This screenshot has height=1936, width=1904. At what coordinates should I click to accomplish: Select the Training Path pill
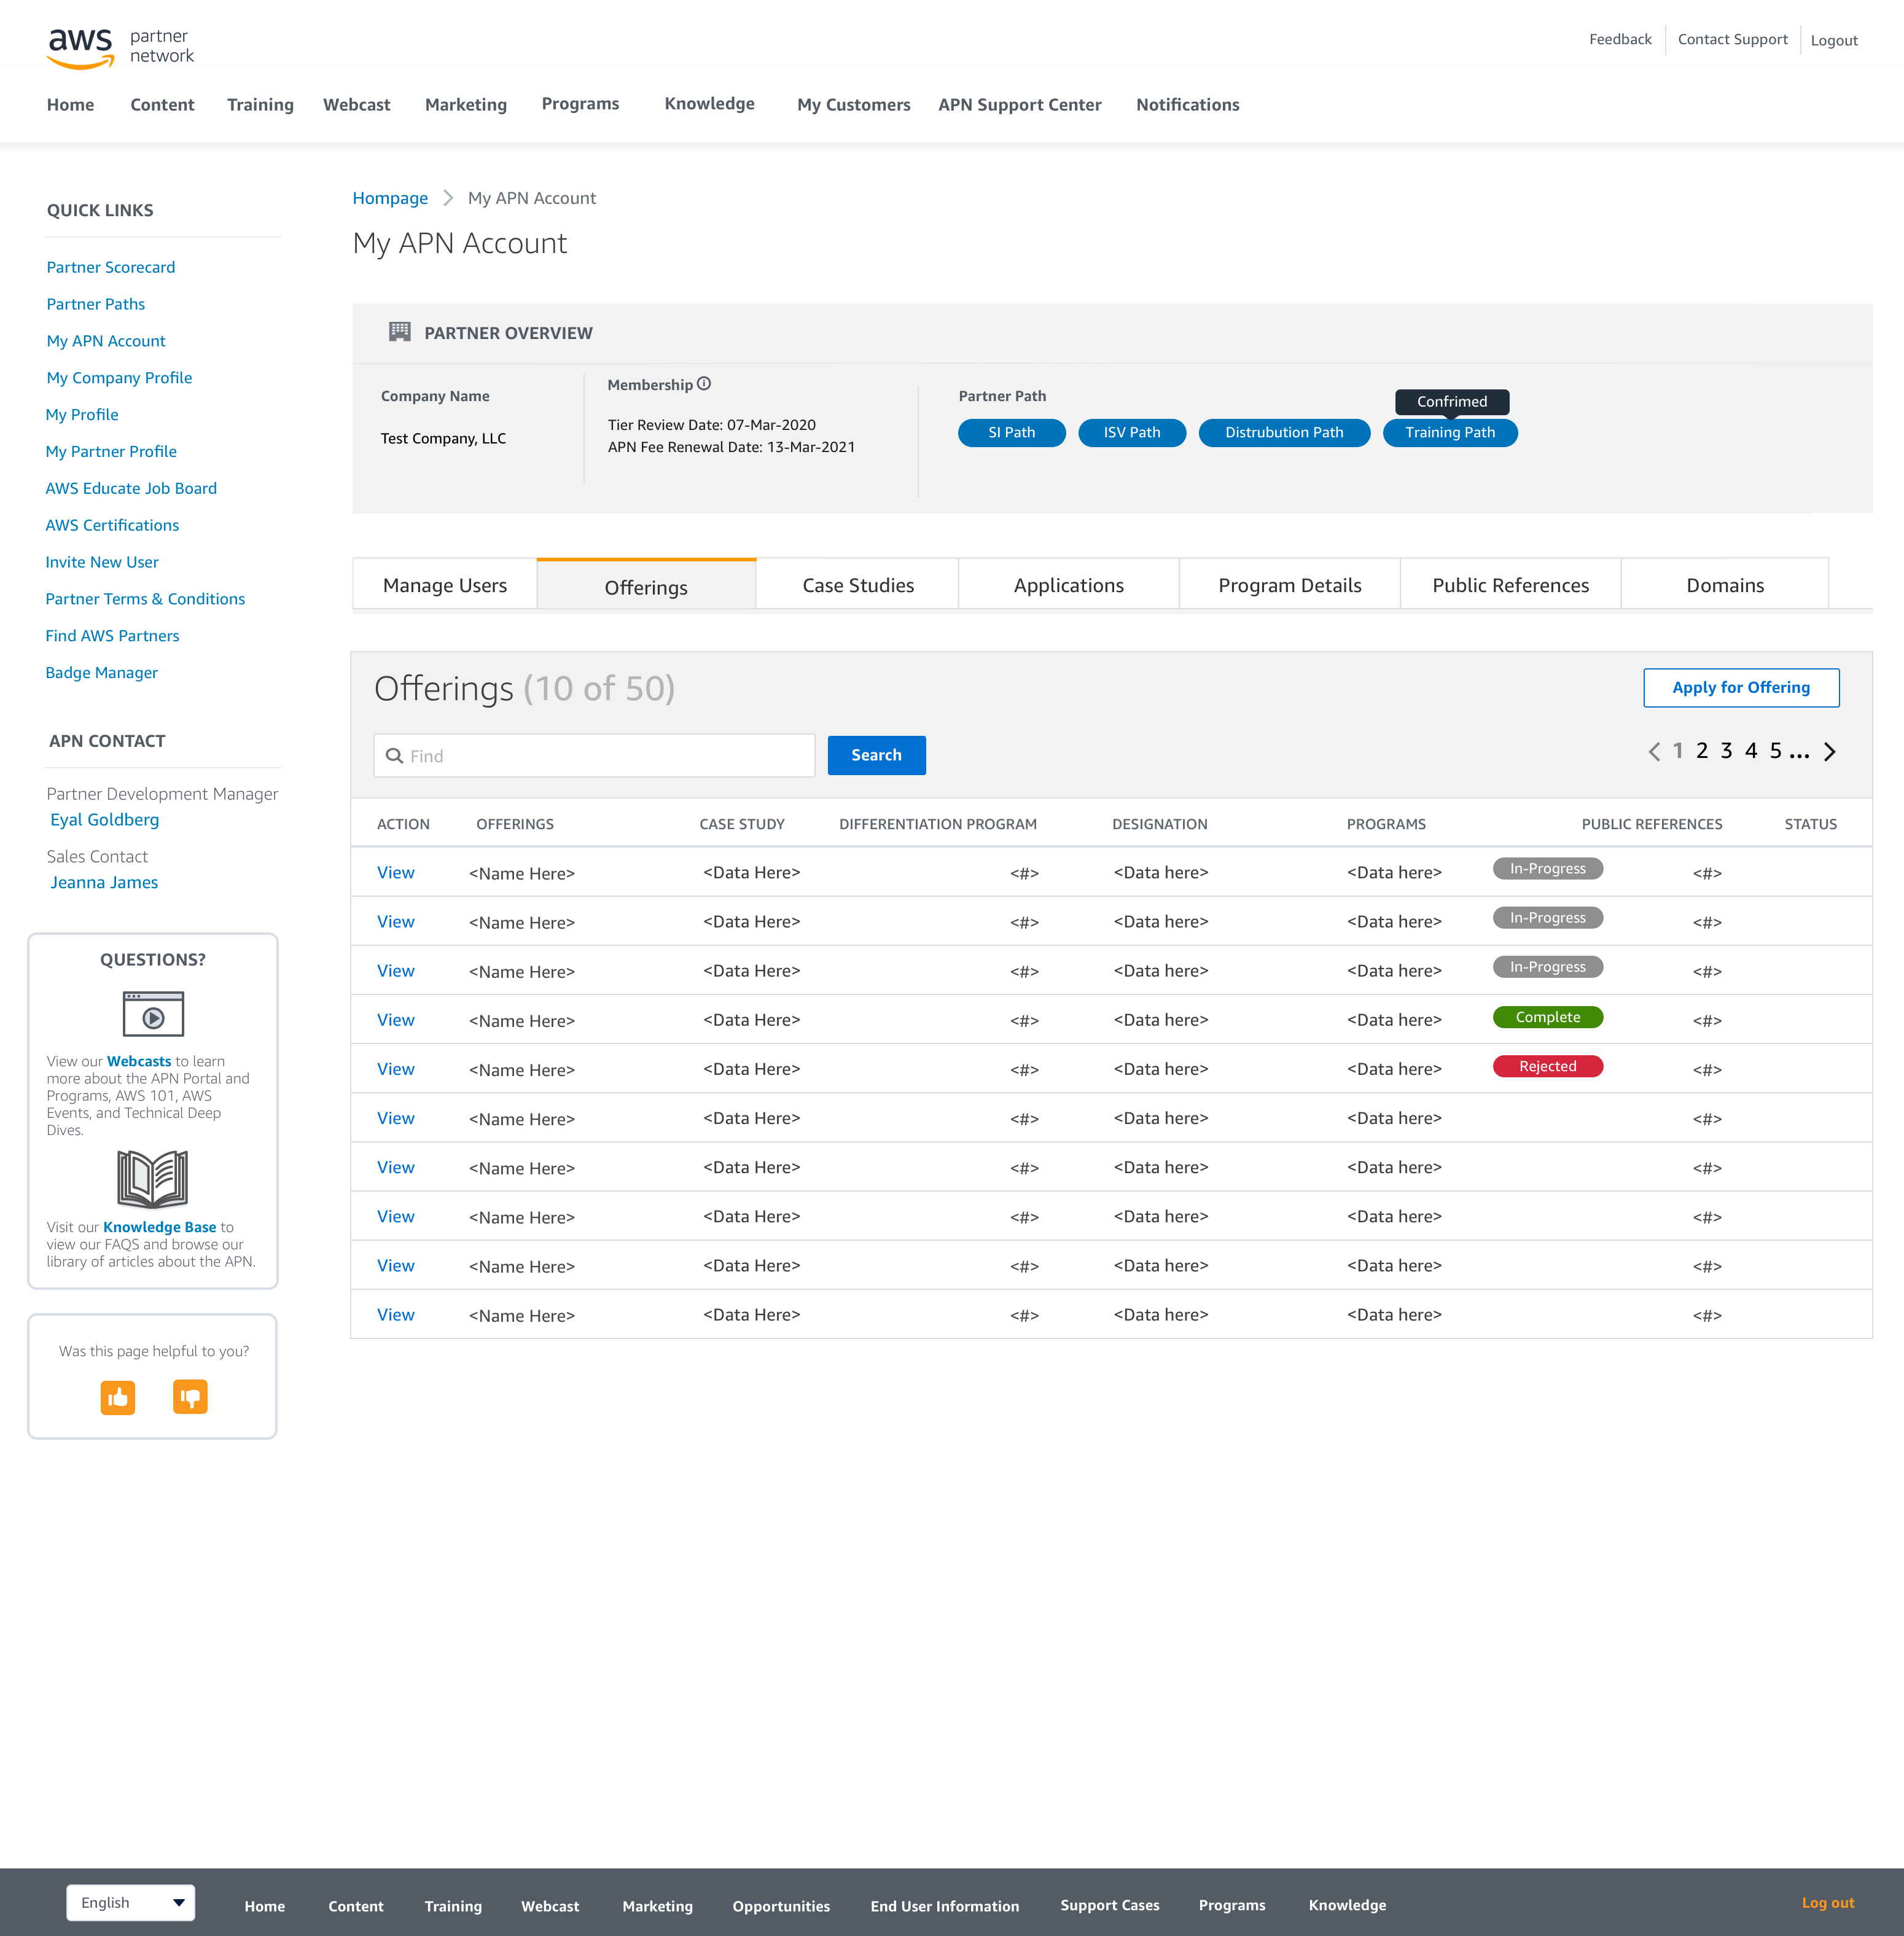[x=1449, y=433]
